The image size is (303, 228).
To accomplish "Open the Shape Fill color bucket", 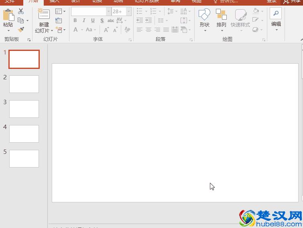I will pyautogui.click(x=256, y=11).
